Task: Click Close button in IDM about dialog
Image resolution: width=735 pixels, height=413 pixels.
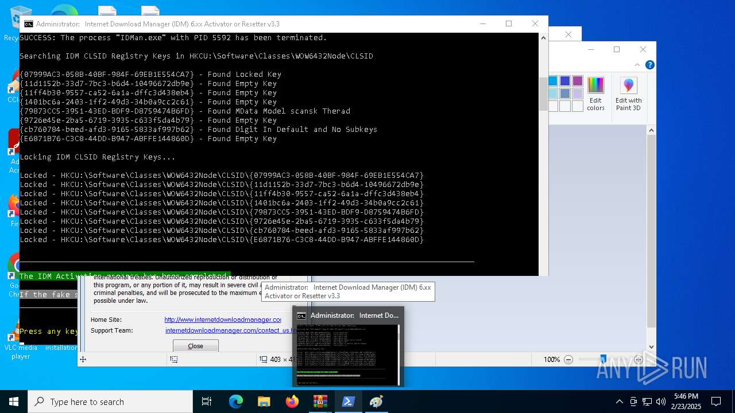Action: [x=196, y=346]
